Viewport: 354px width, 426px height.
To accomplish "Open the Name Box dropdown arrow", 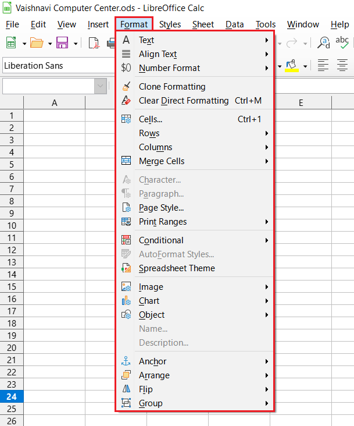I will click(x=101, y=86).
